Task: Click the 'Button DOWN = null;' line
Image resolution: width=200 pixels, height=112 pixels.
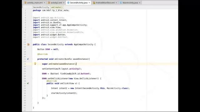Action: coord(48,49)
